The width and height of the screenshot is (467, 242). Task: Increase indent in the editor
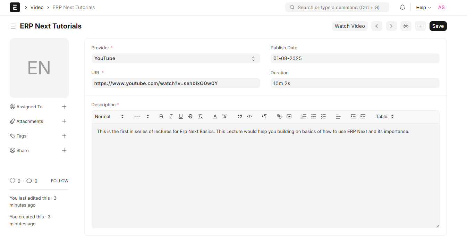363,116
